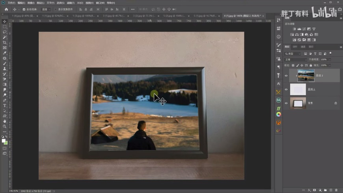Open the layer blend mode dropdown (正常)
Viewport: 343px width, 193px height.
click(x=296, y=59)
